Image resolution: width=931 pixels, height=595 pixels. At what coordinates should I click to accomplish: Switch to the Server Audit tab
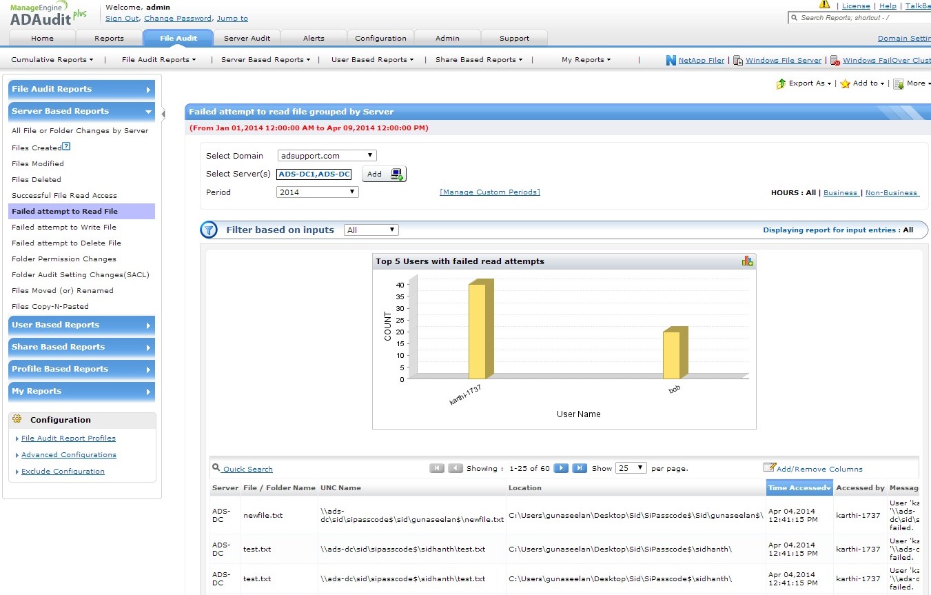click(x=247, y=38)
